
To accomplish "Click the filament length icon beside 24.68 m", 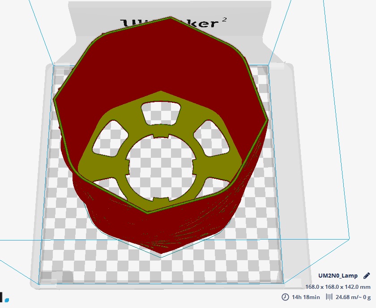I will click(x=329, y=297).
